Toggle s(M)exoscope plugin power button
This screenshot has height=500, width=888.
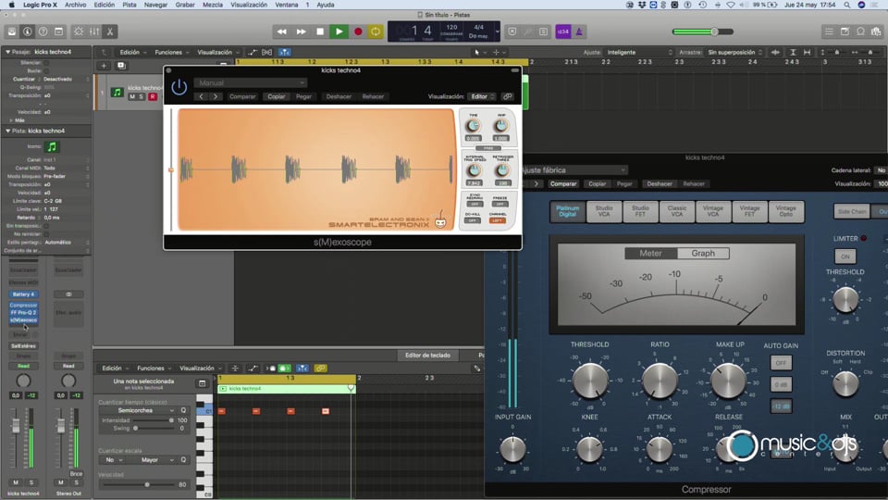pos(179,87)
